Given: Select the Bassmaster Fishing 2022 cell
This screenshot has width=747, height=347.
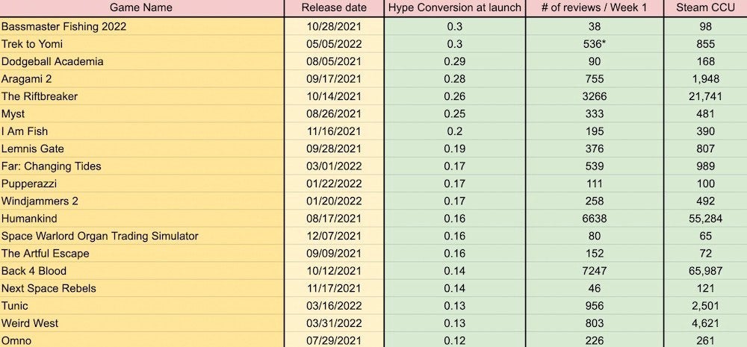Looking at the screenshot, I should tap(142, 27).
